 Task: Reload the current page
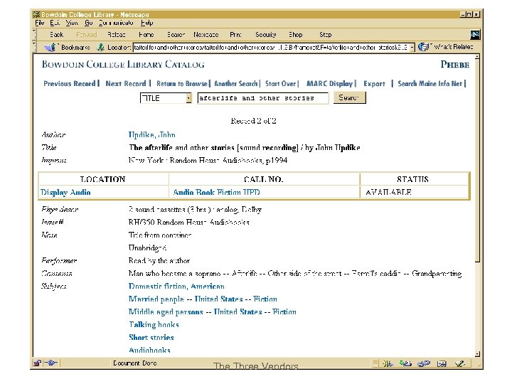pyautogui.click(x=116, y=35)
